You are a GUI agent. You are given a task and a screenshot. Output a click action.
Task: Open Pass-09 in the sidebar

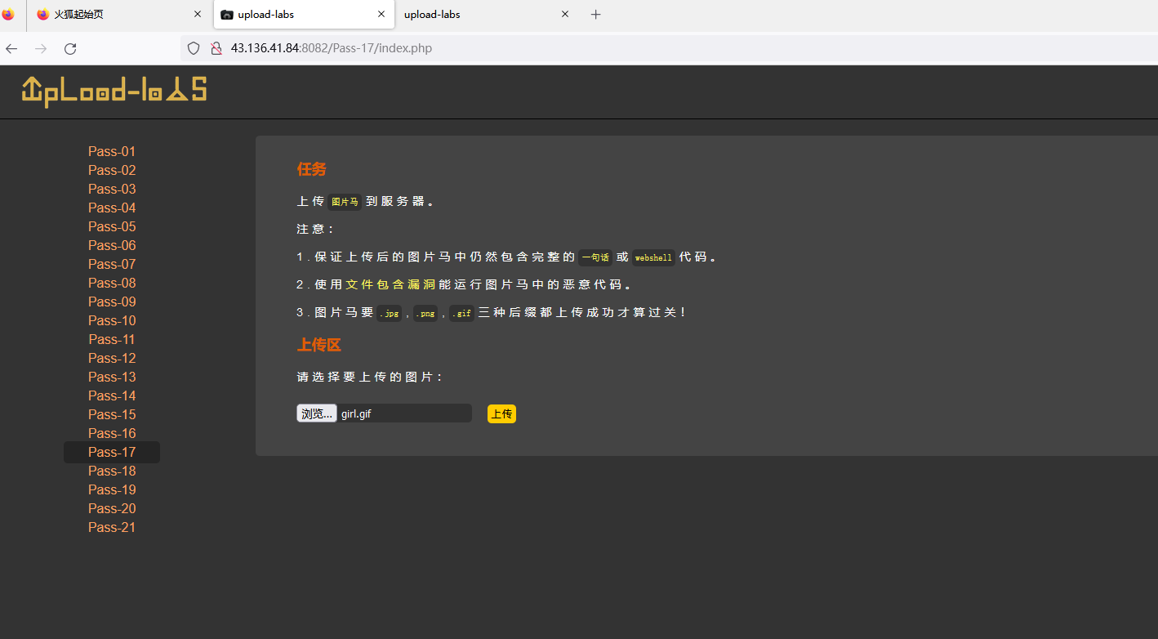[112, 302]
